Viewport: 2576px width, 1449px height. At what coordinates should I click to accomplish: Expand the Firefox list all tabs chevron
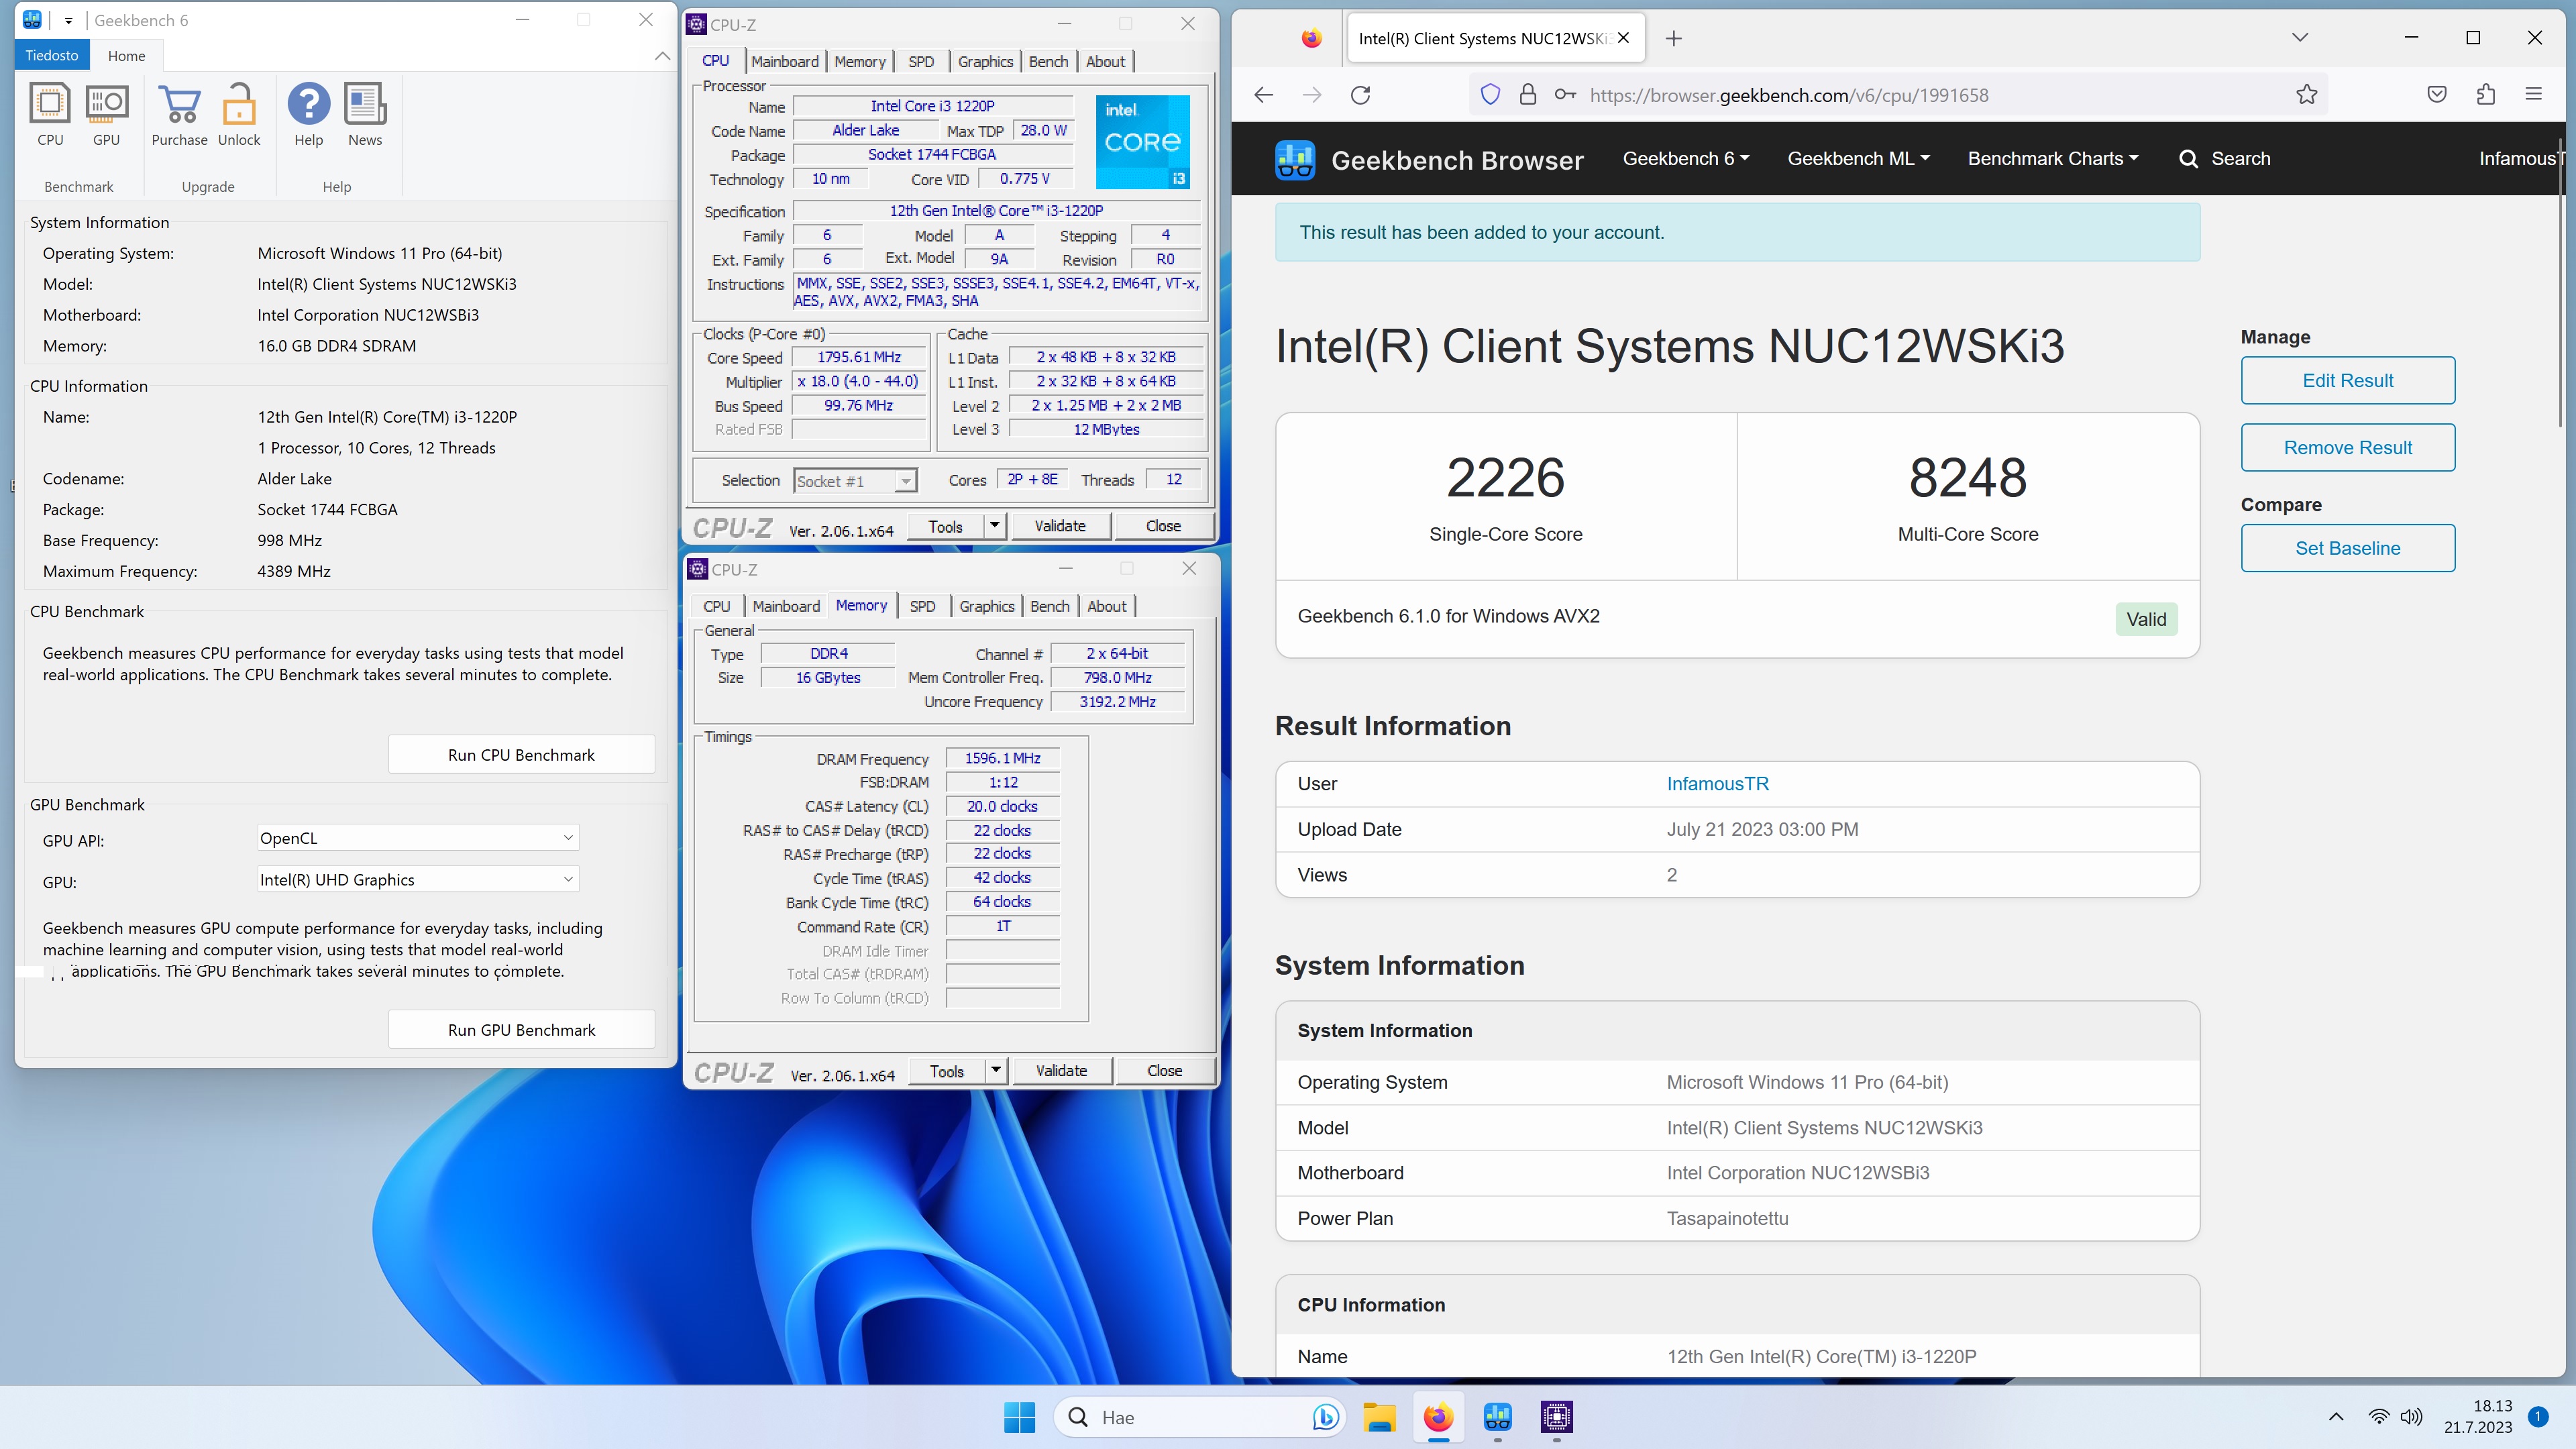click(x=2300, y=37)
